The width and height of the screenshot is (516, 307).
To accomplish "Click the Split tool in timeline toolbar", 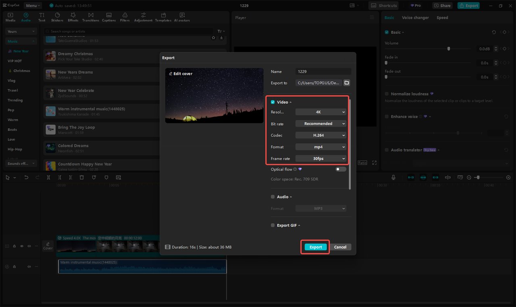I will [x=48, y=177].
